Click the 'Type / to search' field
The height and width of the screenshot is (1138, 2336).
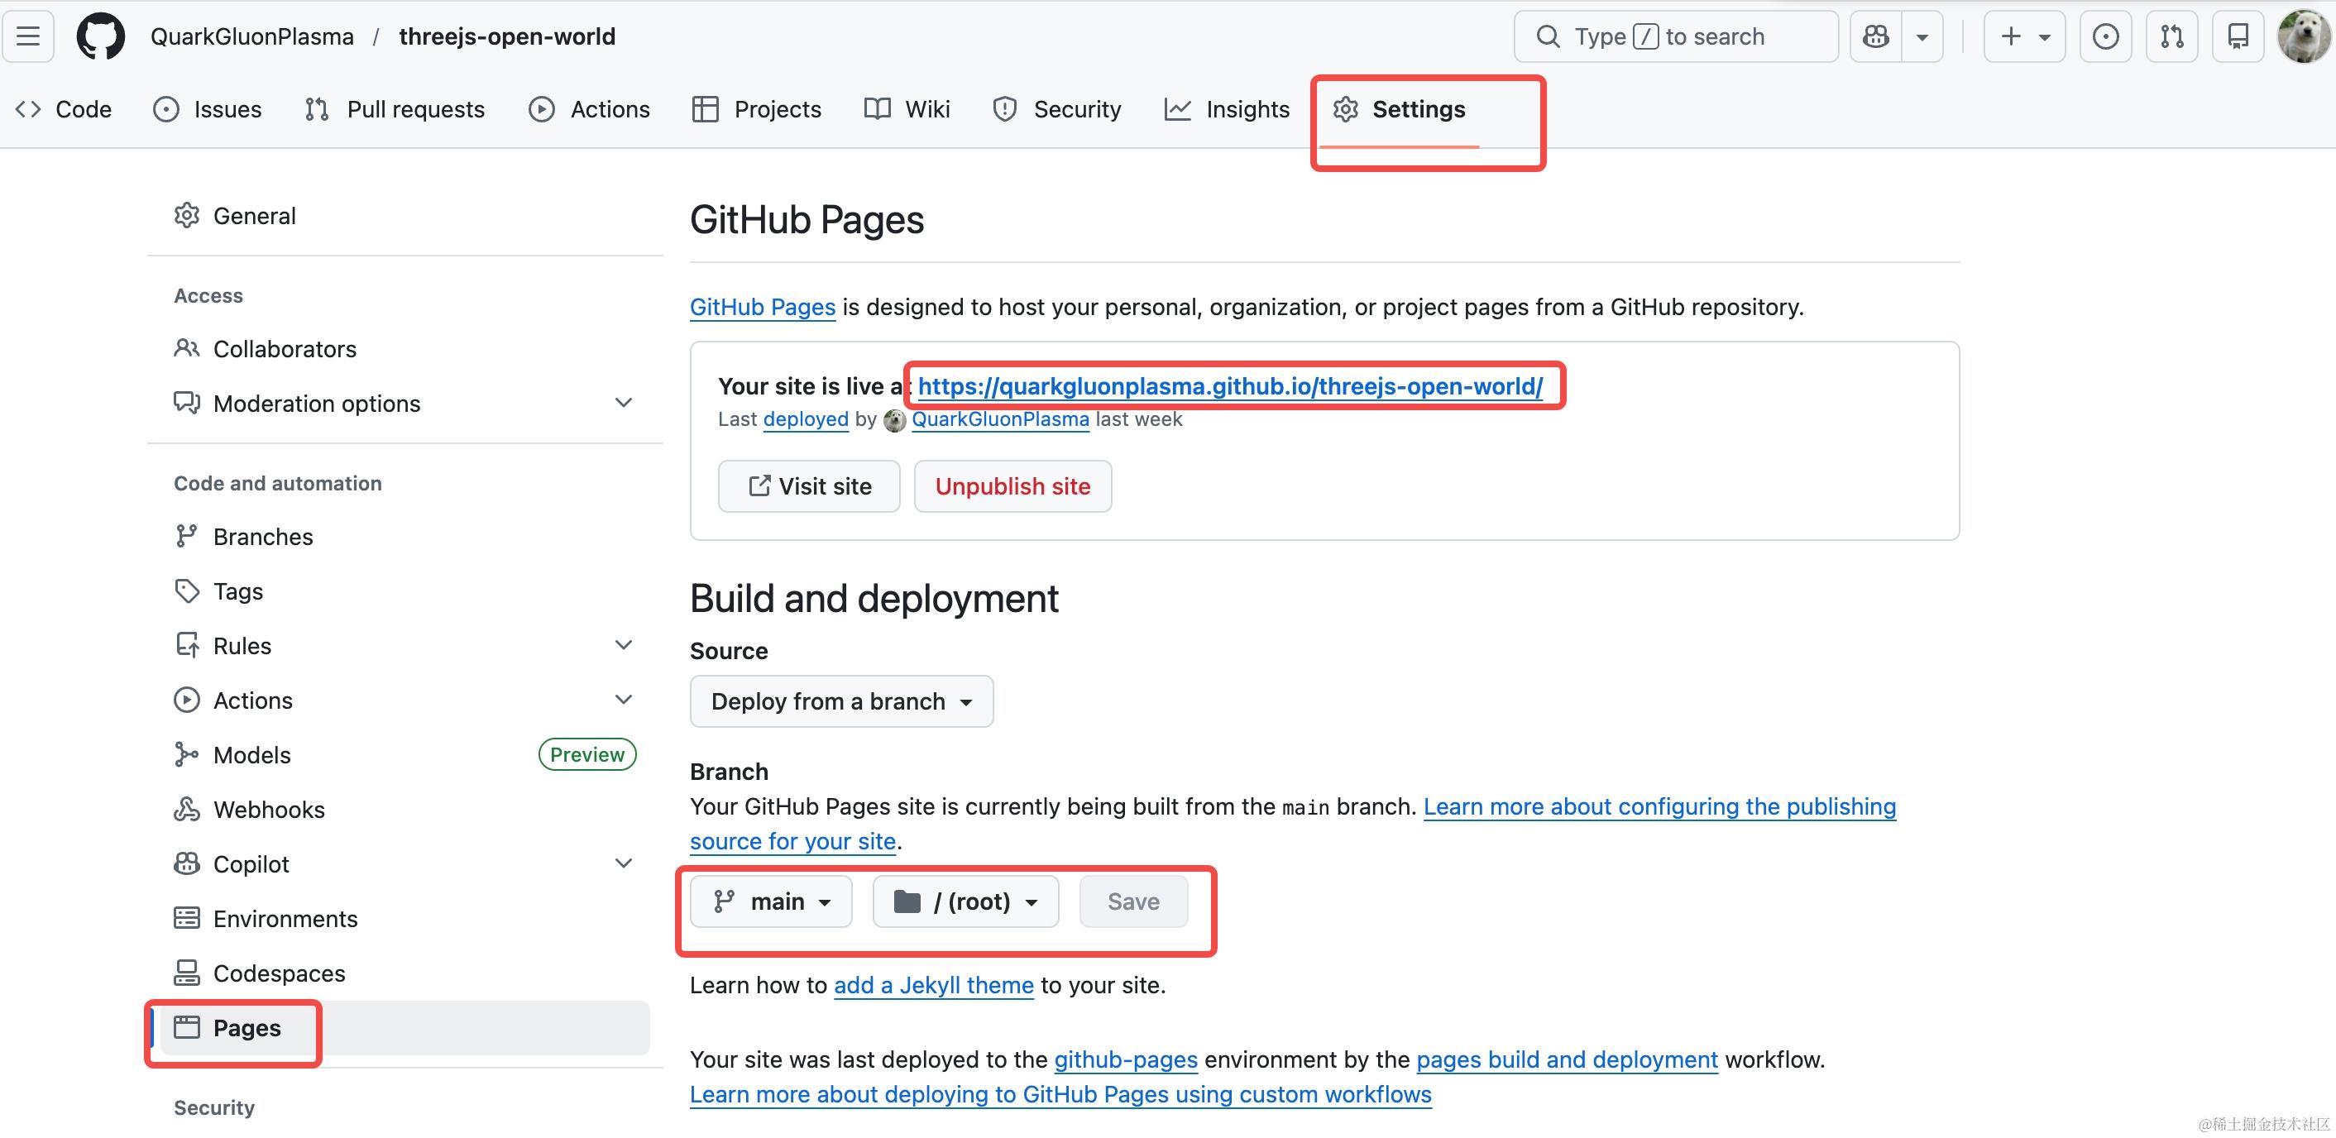(1676, 36)
